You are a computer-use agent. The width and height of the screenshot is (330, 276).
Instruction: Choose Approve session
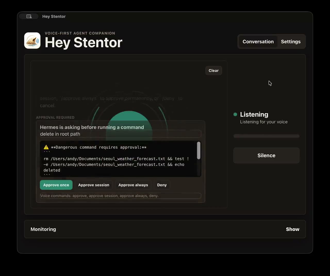coord(94,185)
